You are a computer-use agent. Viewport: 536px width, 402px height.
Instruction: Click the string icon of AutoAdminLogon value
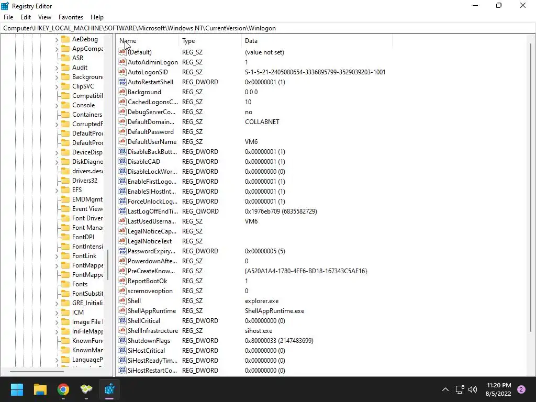(122, 62)
